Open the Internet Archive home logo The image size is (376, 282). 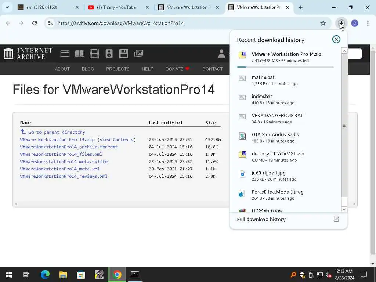[x=28, y=54]
